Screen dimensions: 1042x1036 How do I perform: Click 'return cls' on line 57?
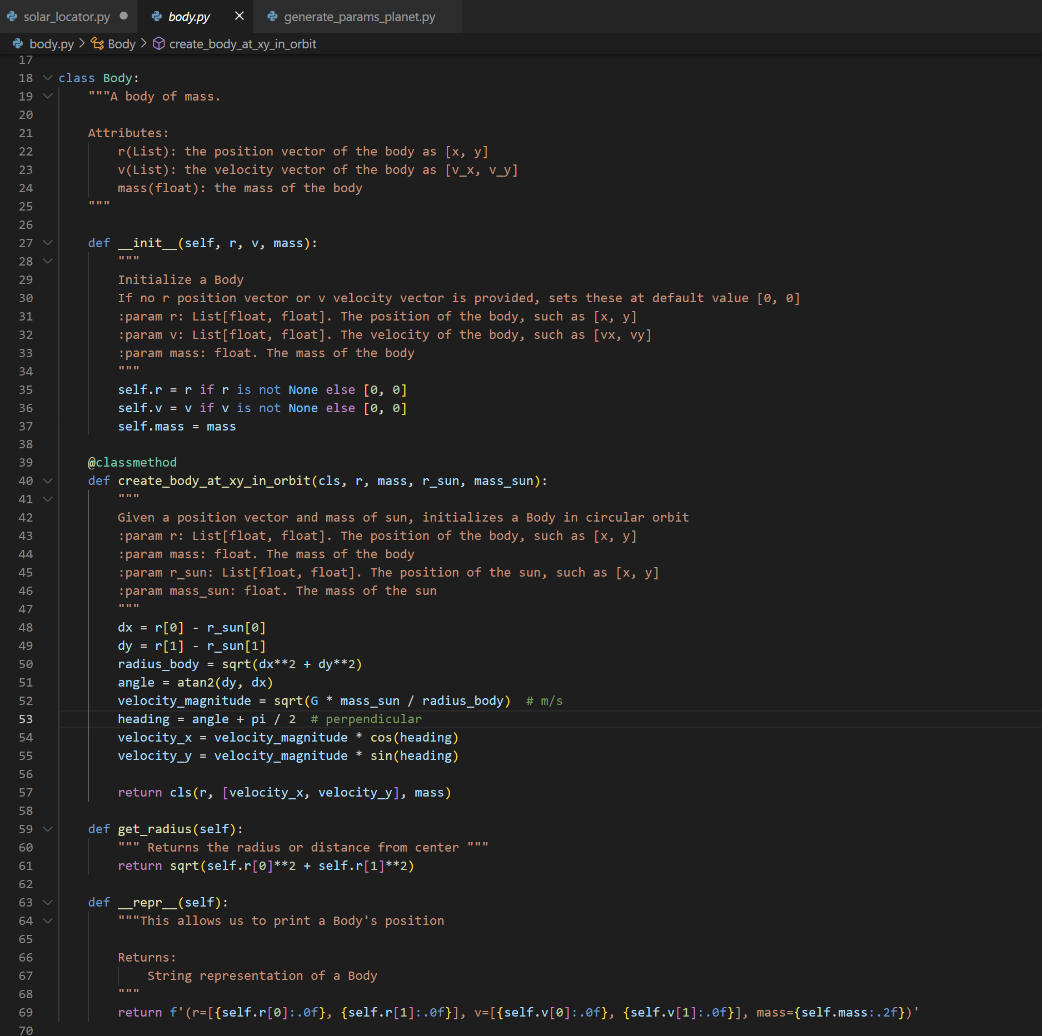tap(154, 793)
